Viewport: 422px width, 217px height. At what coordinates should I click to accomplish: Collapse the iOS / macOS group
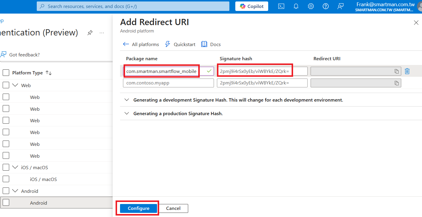15,167
